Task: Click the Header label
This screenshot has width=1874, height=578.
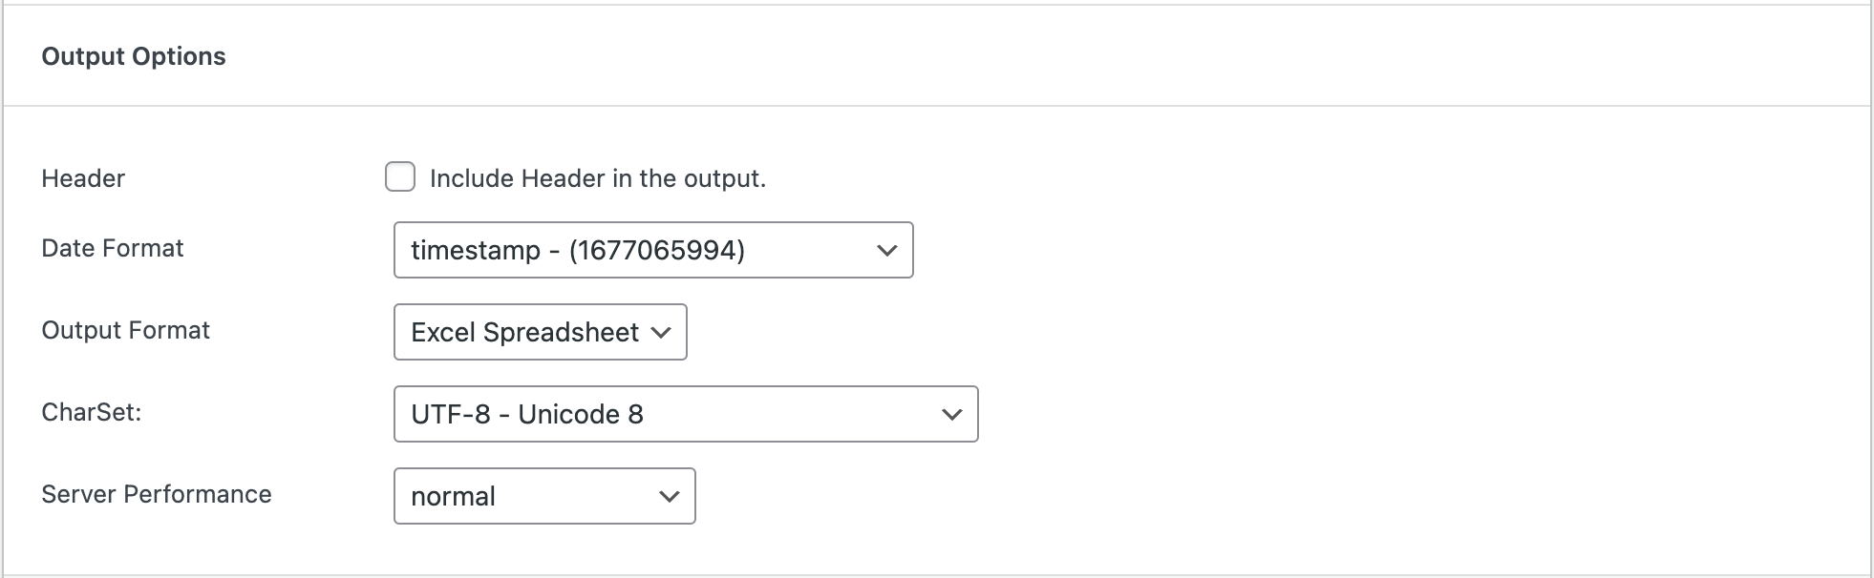Action: (x=82, y=177)
